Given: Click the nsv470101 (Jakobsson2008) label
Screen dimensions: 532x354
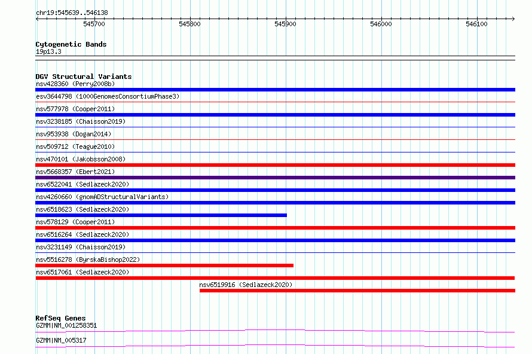Looking at the screenshot, I should [x=81, y=159].
